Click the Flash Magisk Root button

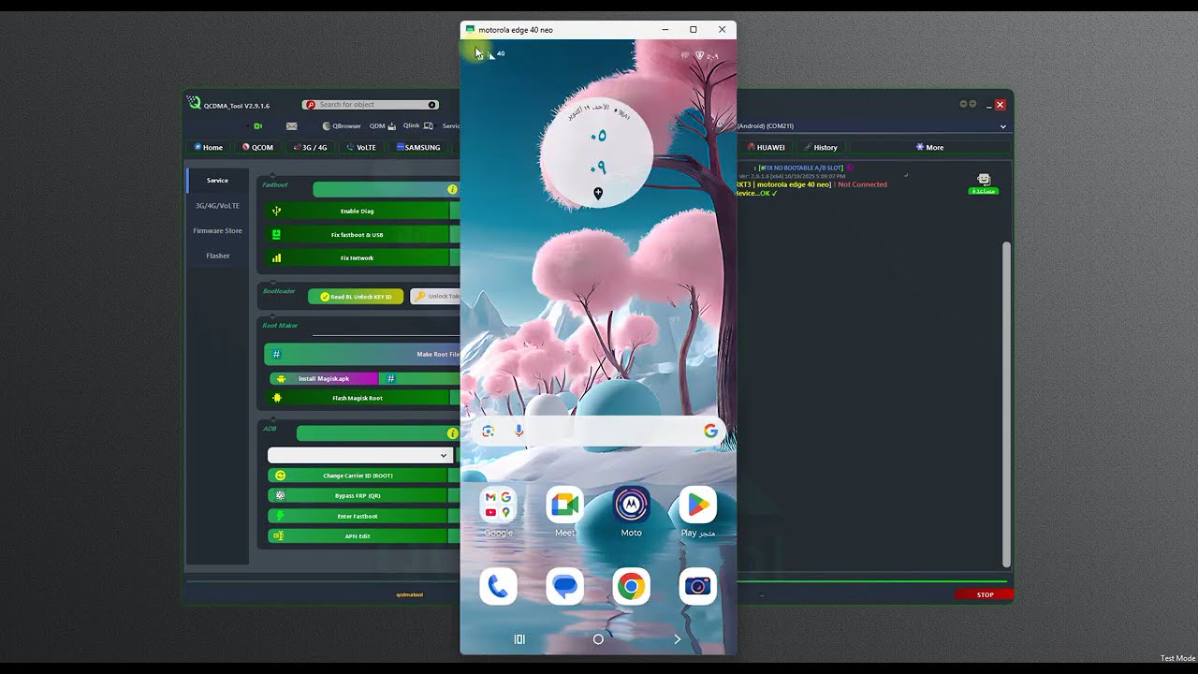357,398
